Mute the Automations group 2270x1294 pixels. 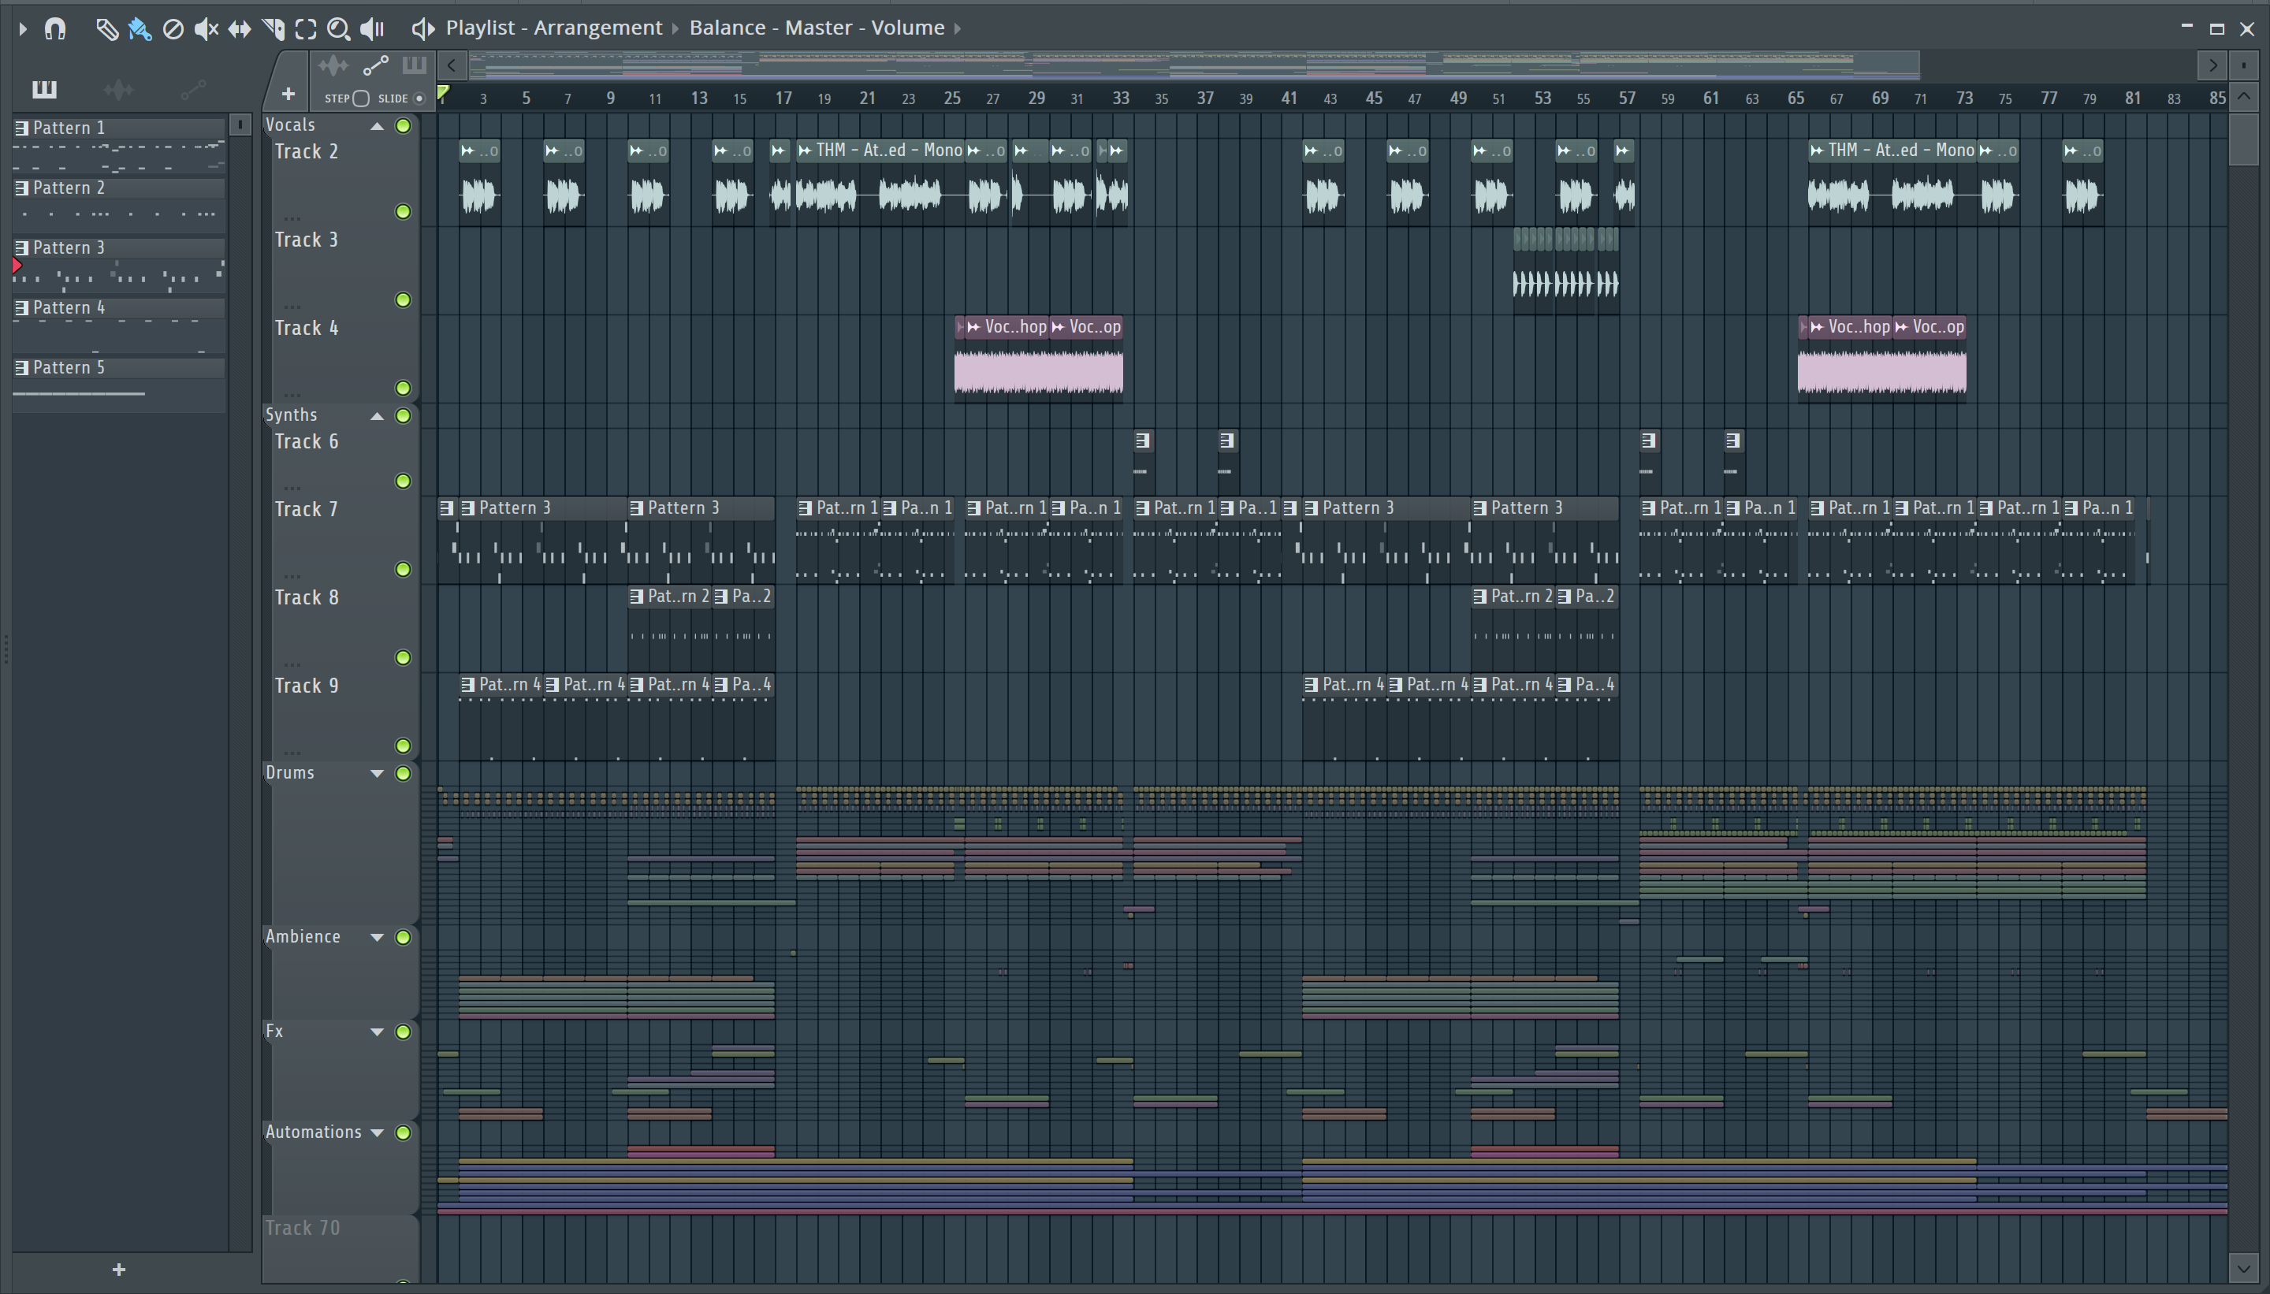click(x=404, y=1133)
